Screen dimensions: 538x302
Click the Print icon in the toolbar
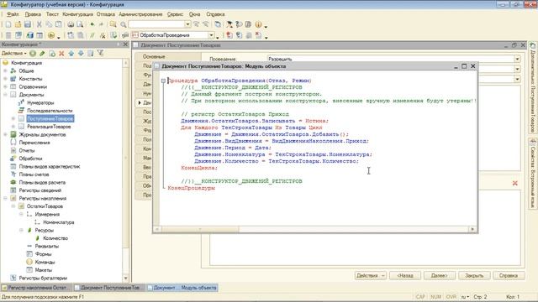(71, 24)
